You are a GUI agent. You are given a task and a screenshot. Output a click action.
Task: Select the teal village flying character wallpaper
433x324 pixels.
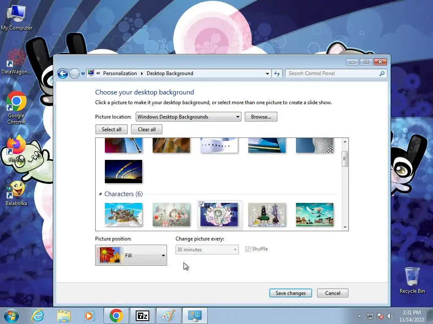[x=315, y=214]
